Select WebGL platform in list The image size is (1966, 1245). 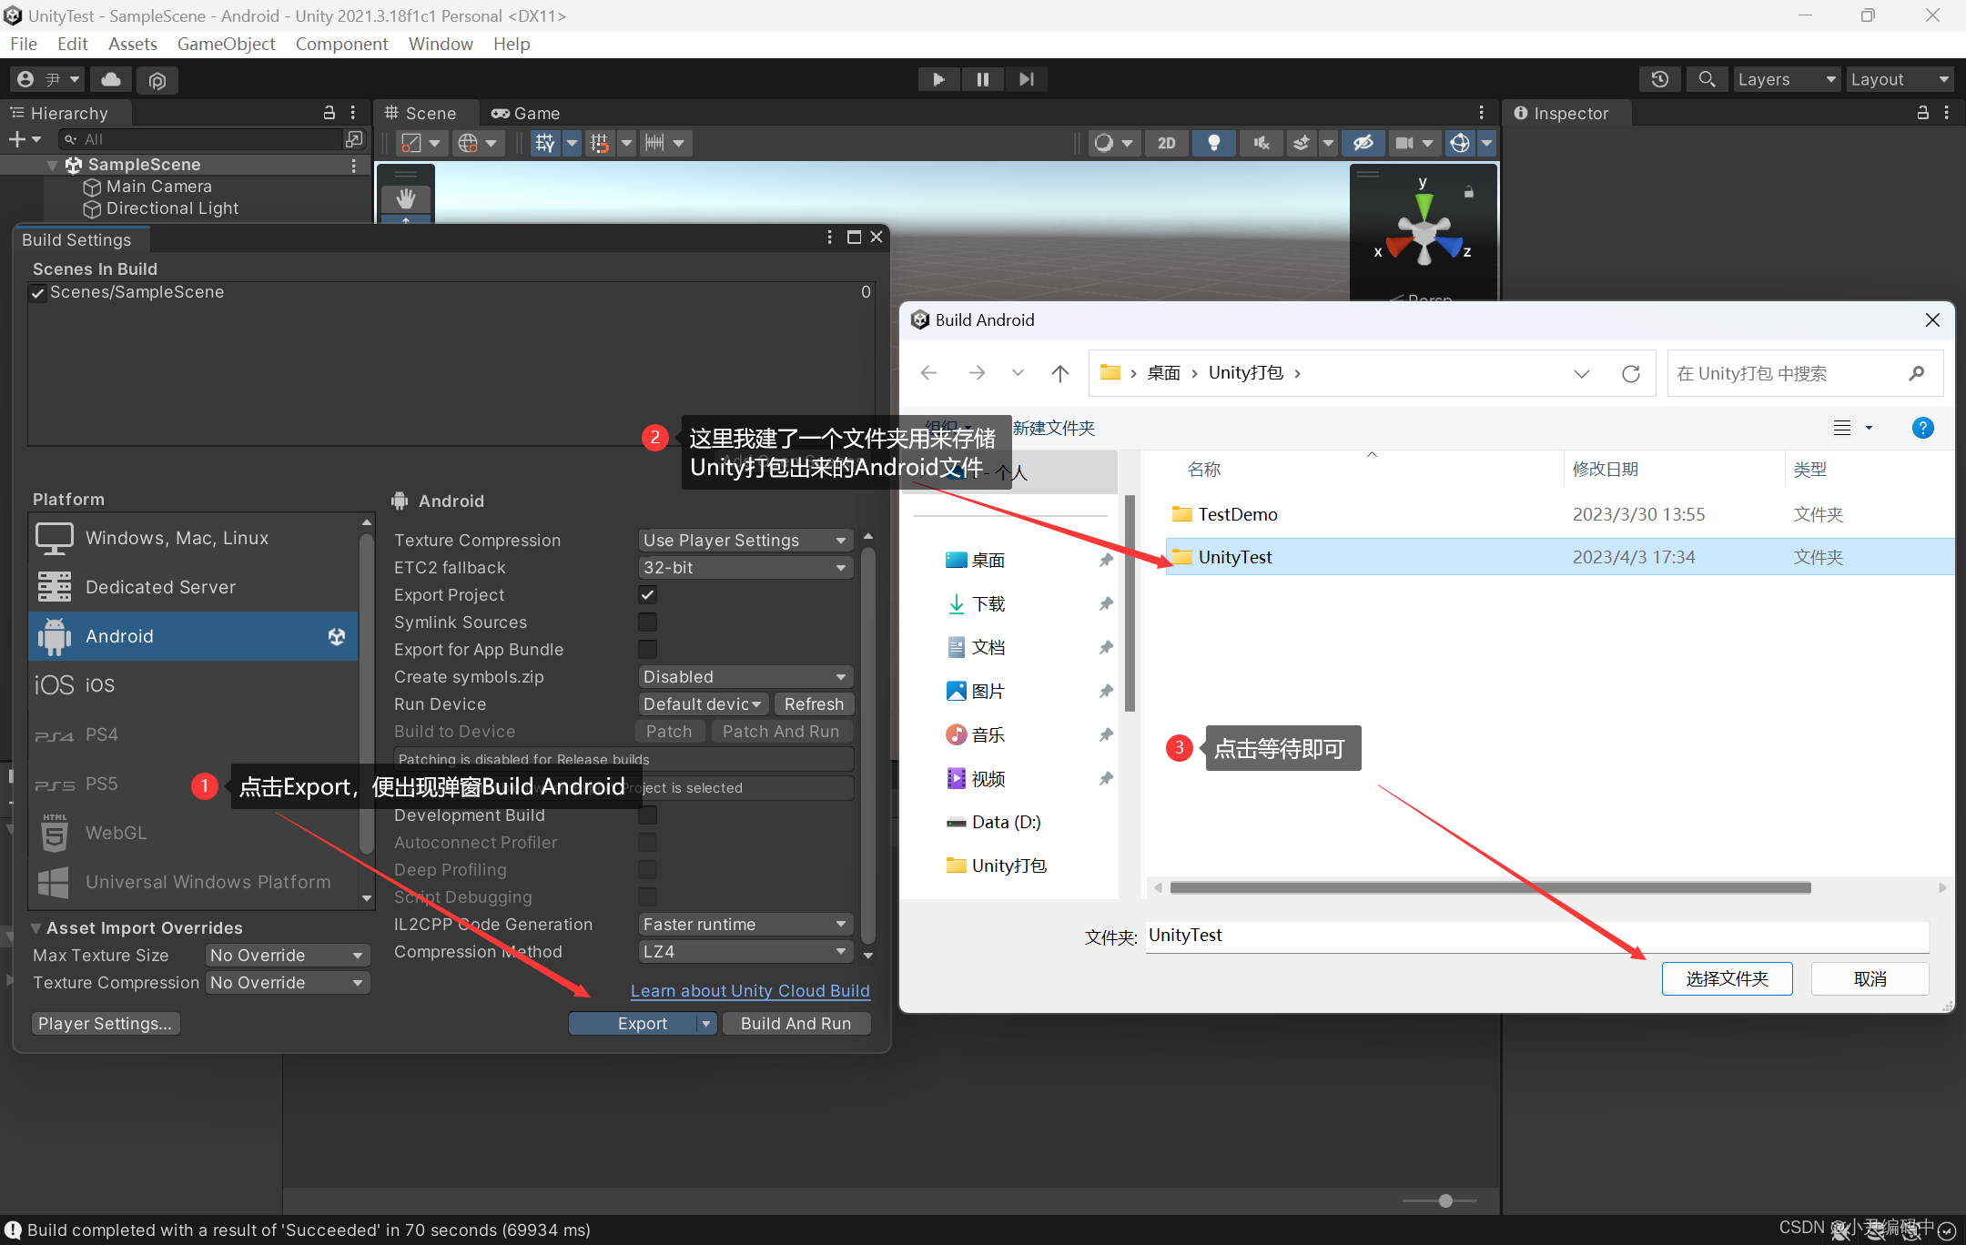point(195,834)
